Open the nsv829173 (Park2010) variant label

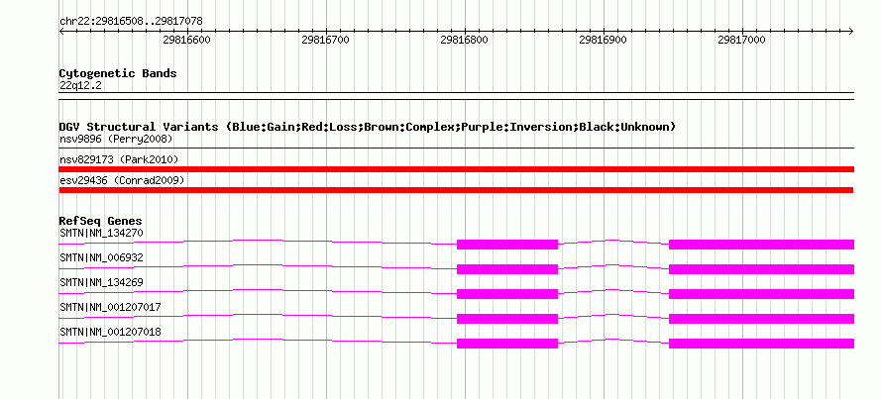click(x=119, y=160)
